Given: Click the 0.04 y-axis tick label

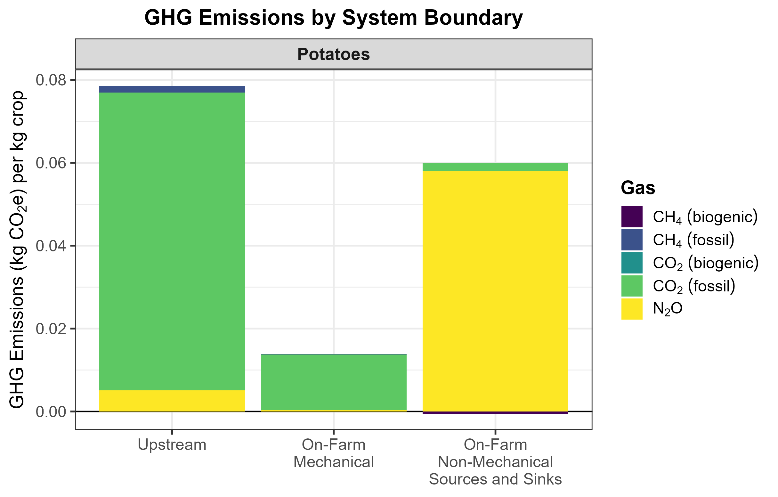Looking at the screenshot, I should pos(50,246).
